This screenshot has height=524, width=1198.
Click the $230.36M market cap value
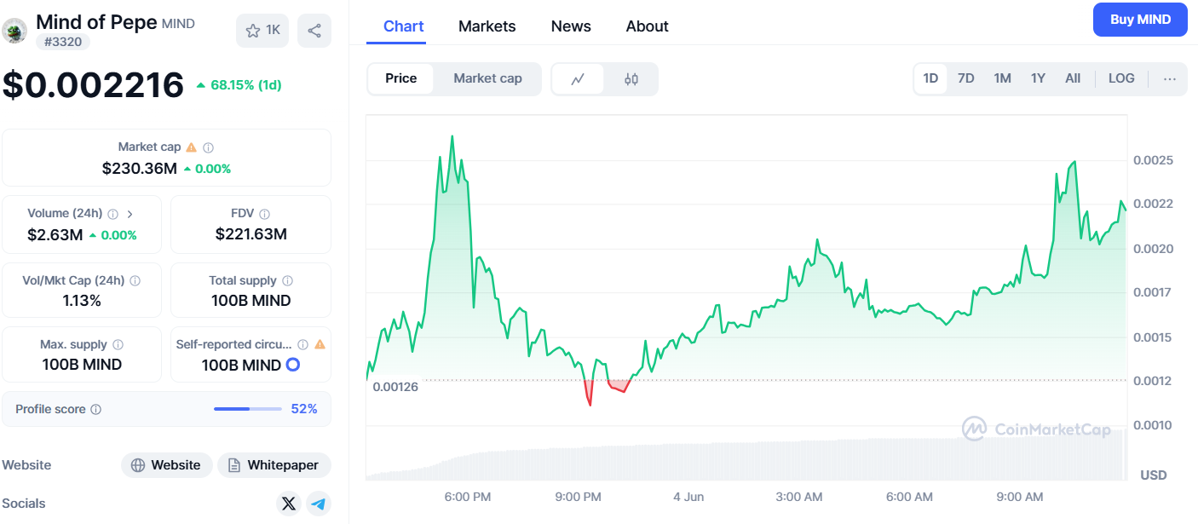140,169
